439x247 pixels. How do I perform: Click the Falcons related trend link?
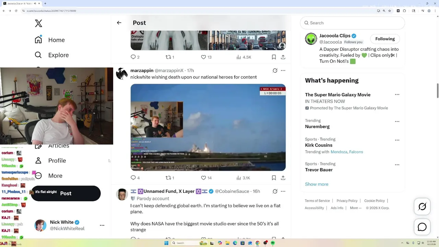point(356,152)
